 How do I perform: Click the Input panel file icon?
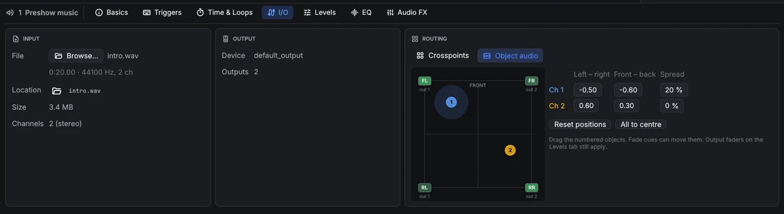pyautogui.click(x=16, y=39)
